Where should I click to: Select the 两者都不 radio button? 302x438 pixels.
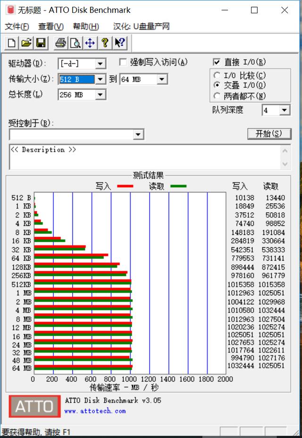(x=217, y=96)
